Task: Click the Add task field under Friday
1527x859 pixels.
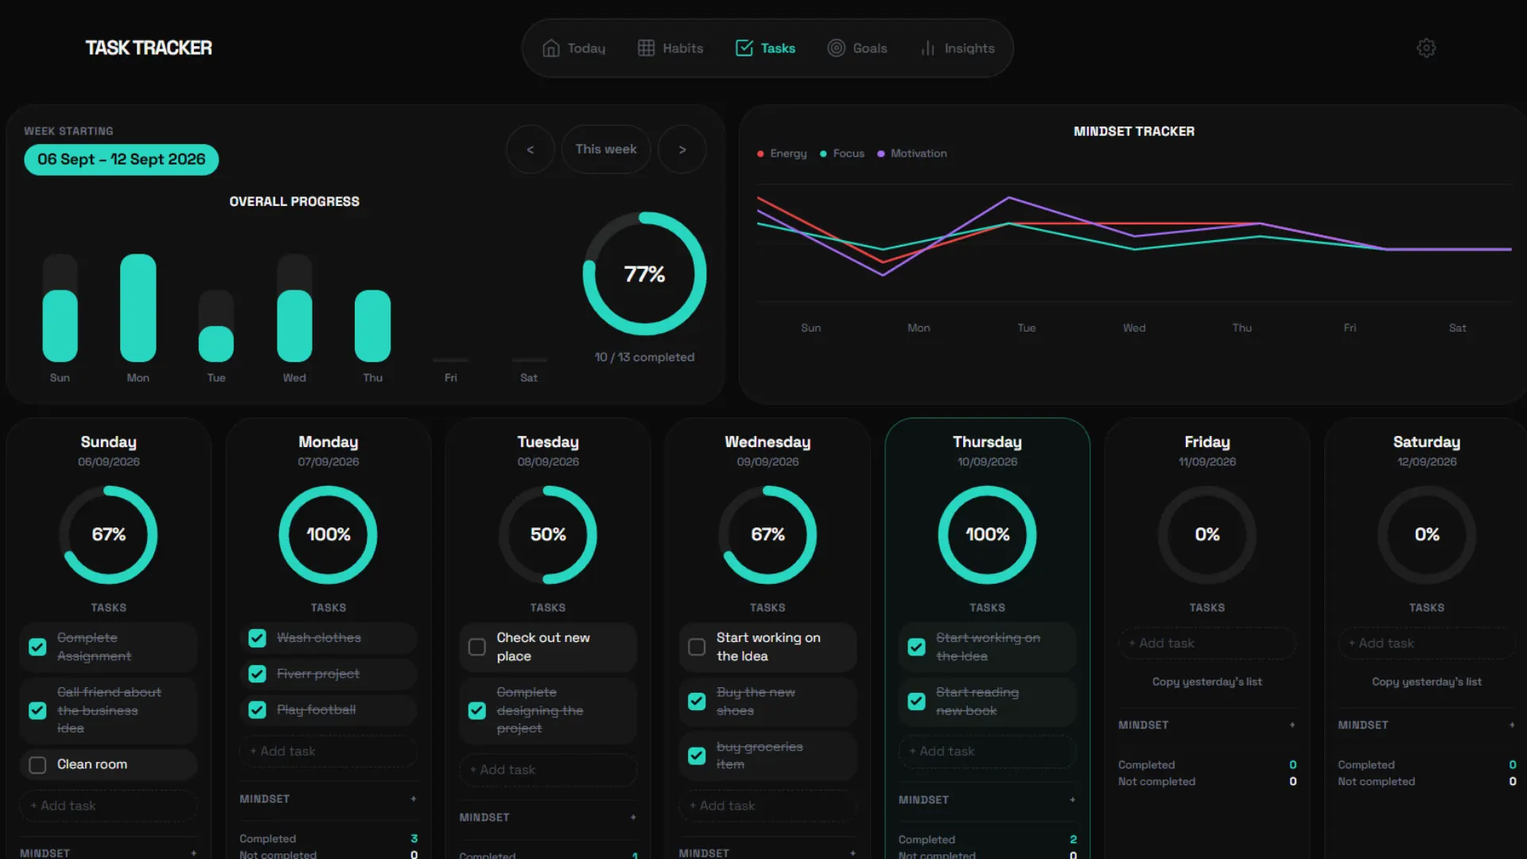Action: (1206, 643)
